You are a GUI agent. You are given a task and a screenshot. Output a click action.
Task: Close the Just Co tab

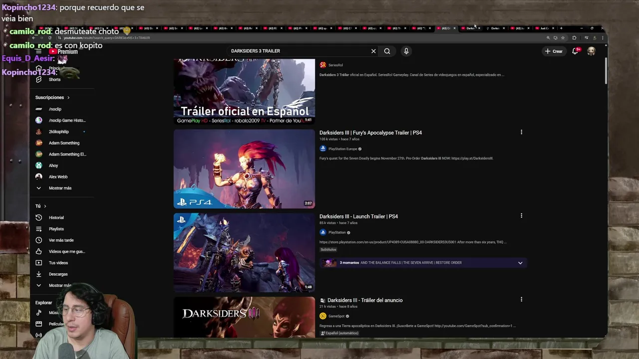click(553, 28)
